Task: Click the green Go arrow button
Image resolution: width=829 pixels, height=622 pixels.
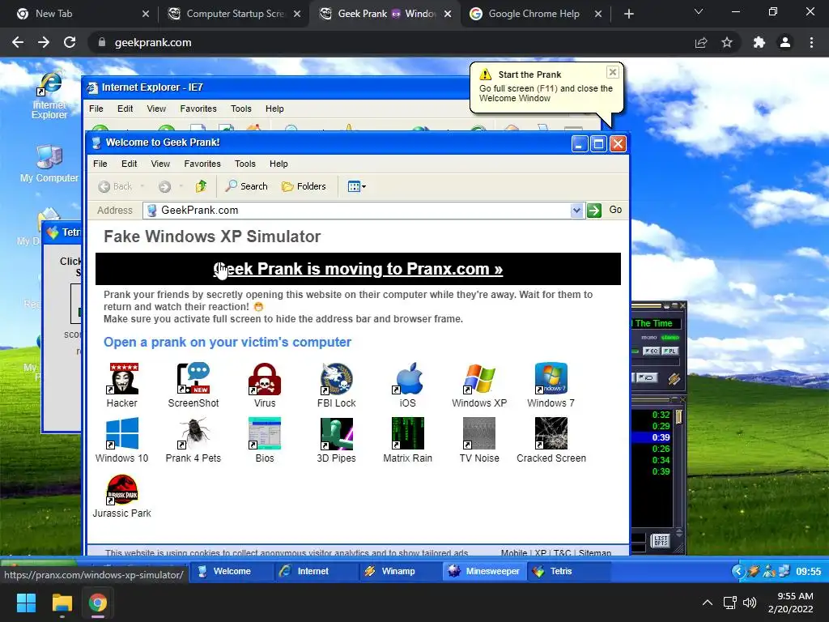Action: coord(594,211)
